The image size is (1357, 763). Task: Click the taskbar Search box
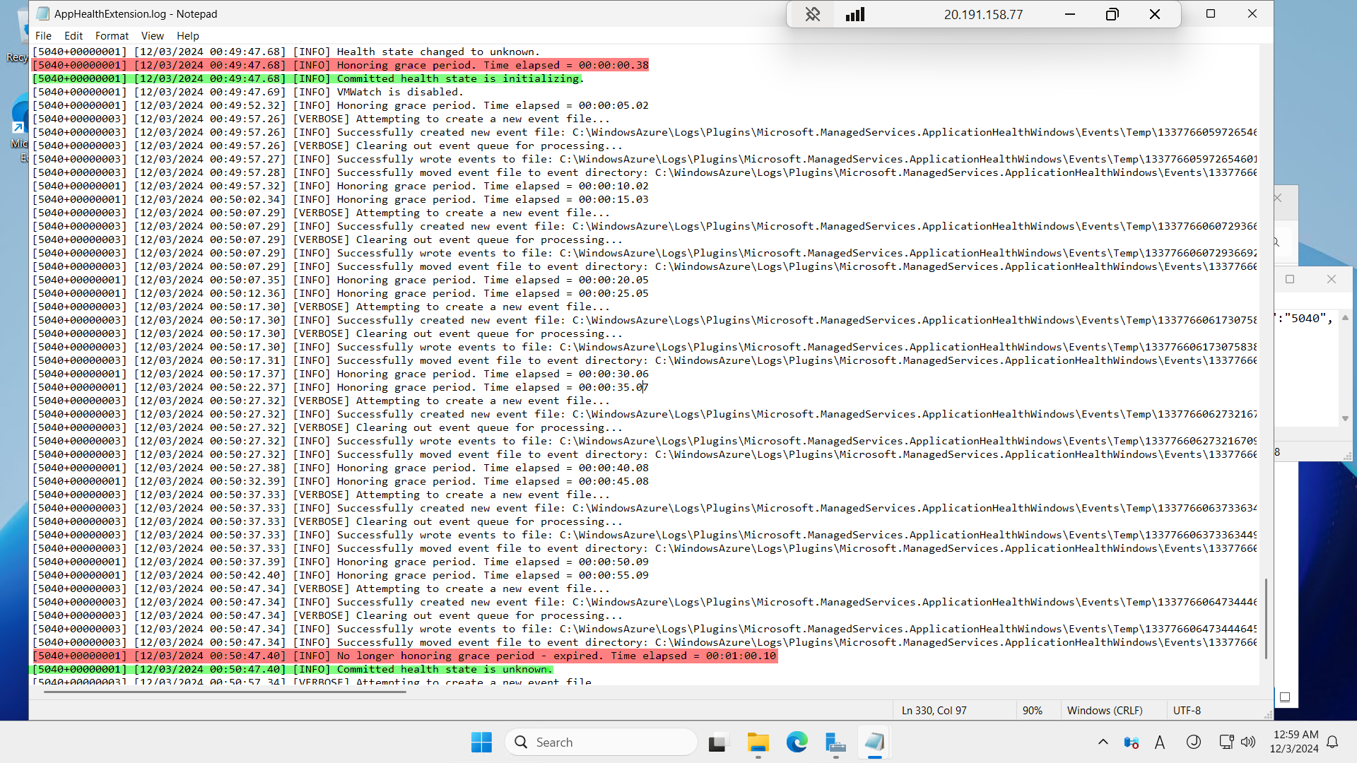coord(601,742)
